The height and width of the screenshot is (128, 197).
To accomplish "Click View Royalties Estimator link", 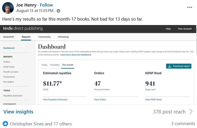I will pyautogui.click(x=55, y=100).
